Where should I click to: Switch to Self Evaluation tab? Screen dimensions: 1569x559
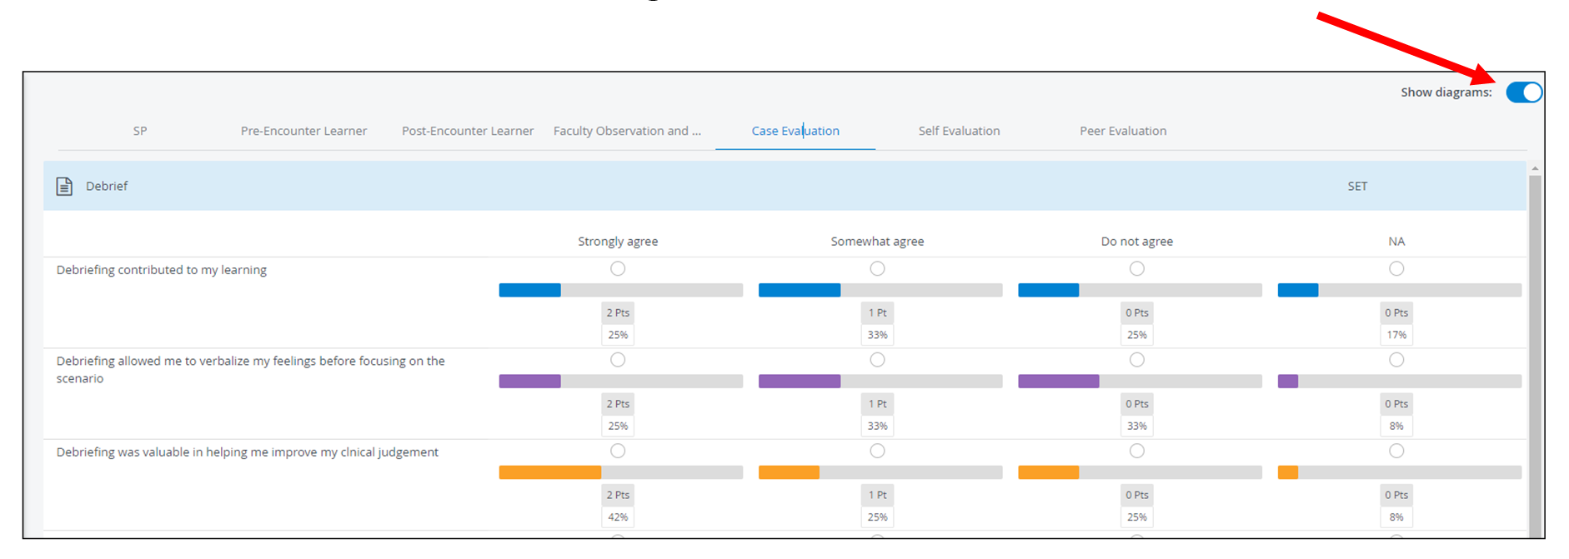pos(959,131)
